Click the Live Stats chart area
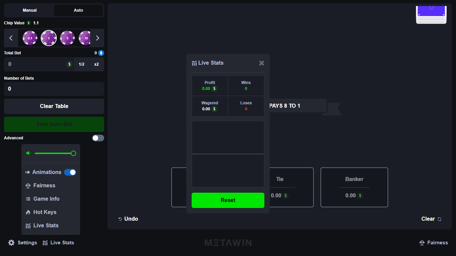Image resolution: width=456 pixels, height=256 pixels. click(x=228, y=154)
